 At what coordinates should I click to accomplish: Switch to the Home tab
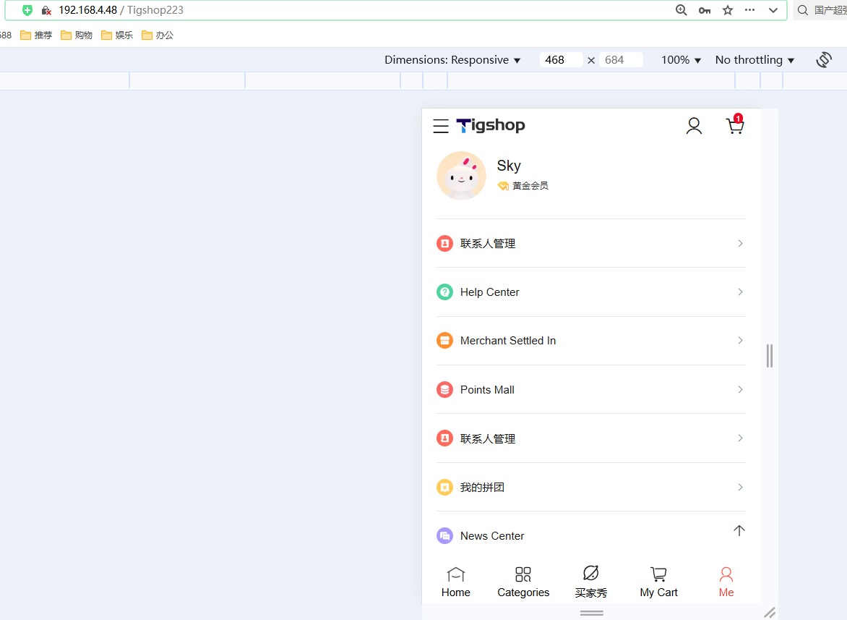point(455,582)
